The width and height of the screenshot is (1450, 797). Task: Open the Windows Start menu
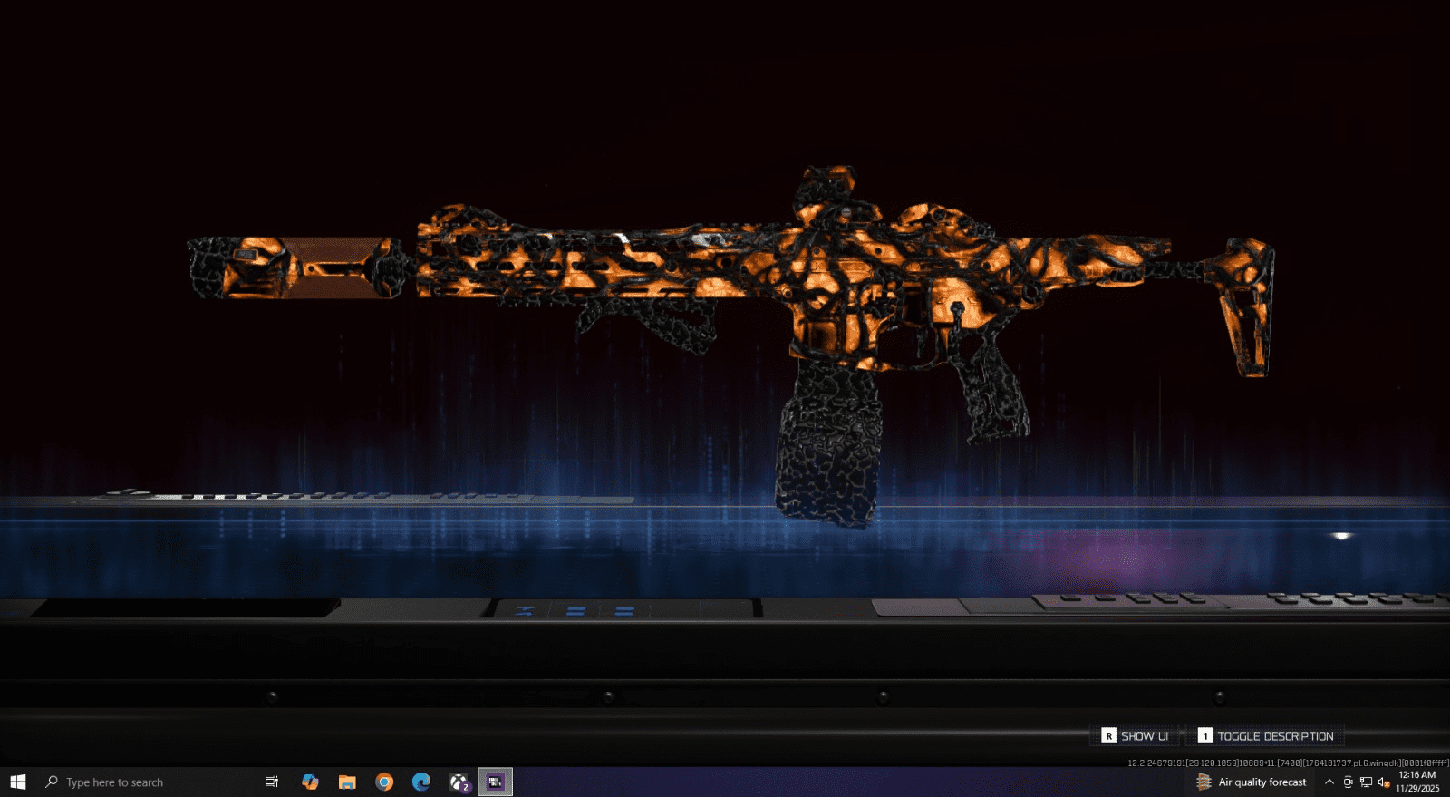tap(17, 782)
